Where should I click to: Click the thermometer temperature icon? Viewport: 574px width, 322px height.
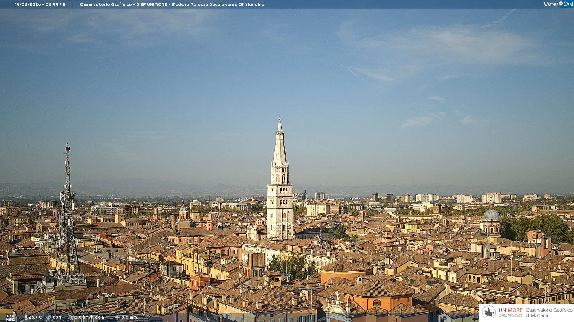coord(26,317)
